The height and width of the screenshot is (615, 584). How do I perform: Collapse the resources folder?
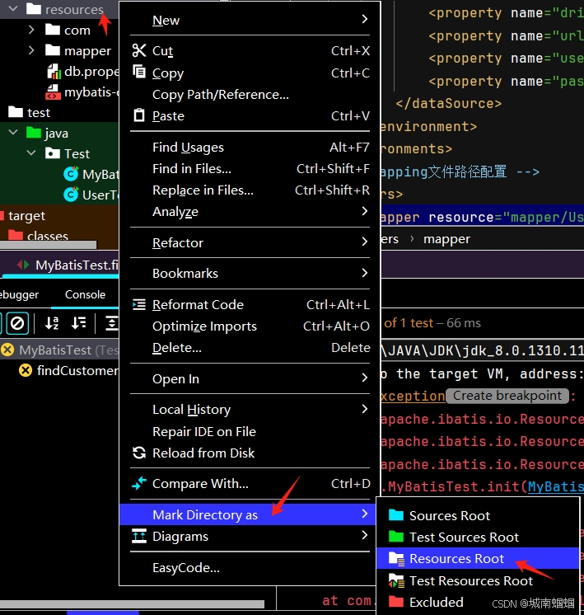tap(13, 8)
